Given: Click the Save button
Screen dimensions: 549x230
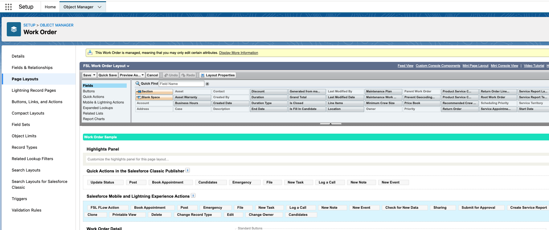Looking at the screenshot, I should (x=87, y=75).
